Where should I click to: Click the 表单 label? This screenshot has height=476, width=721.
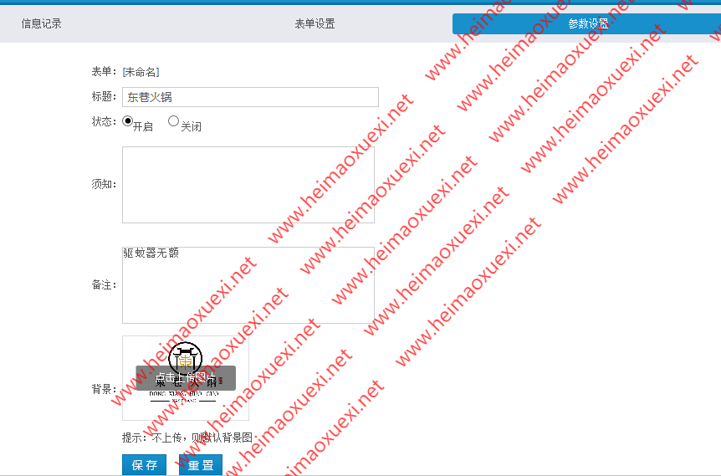tap(105, 72)
